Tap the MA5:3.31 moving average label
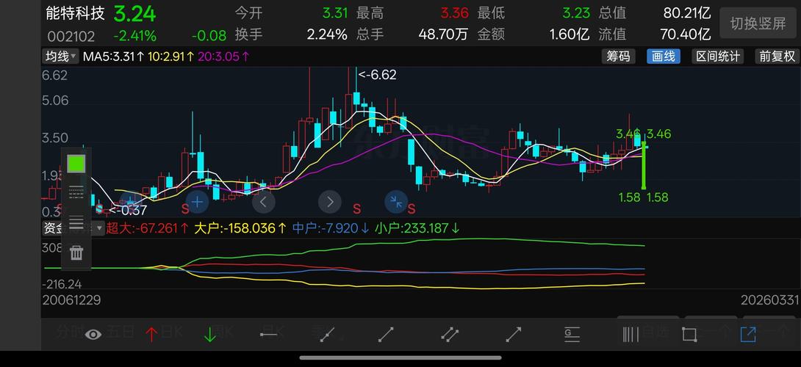 (115, 56)
